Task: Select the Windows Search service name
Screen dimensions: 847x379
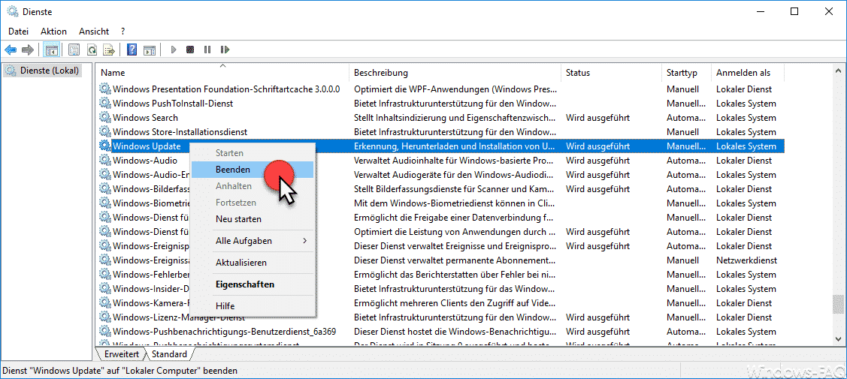Action: pos(145,118)
